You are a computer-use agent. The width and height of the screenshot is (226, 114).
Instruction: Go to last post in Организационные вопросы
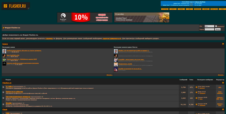(x=196, y=98)
